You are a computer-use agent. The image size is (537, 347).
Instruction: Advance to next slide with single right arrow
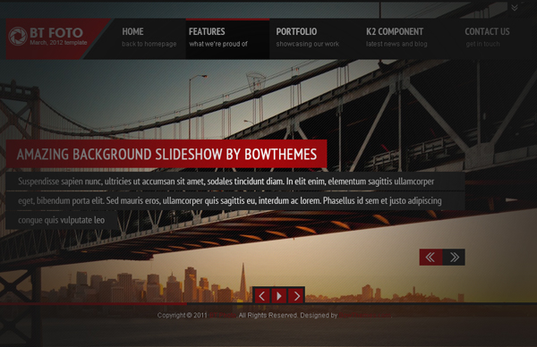click(296, 296)
